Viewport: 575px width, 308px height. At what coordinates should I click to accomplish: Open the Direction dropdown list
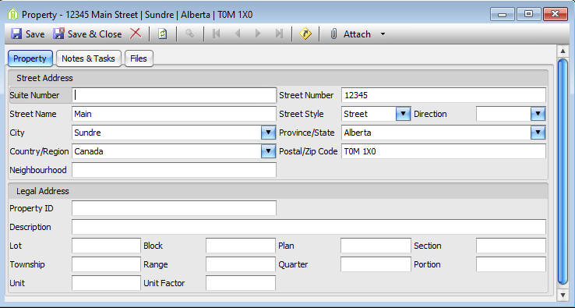538,114
